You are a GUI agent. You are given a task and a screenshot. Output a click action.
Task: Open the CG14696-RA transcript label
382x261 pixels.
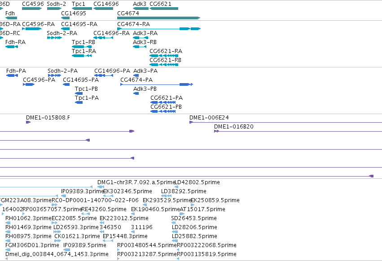pos(111,33)
